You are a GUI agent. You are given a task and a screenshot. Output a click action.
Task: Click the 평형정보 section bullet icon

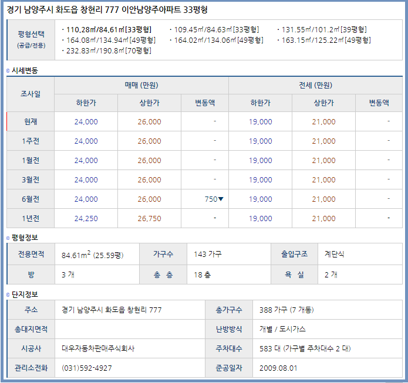coord(8,238)
